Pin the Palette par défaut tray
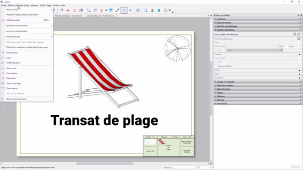 click(x=298, y=15)
